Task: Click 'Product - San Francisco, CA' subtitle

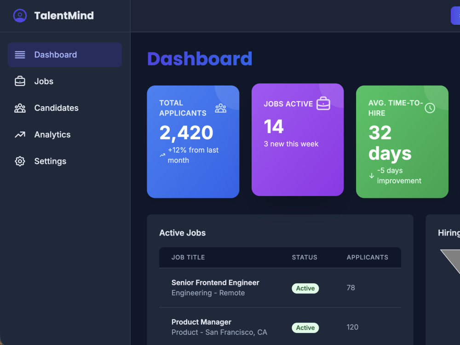Action: click(x=219, y=333)
